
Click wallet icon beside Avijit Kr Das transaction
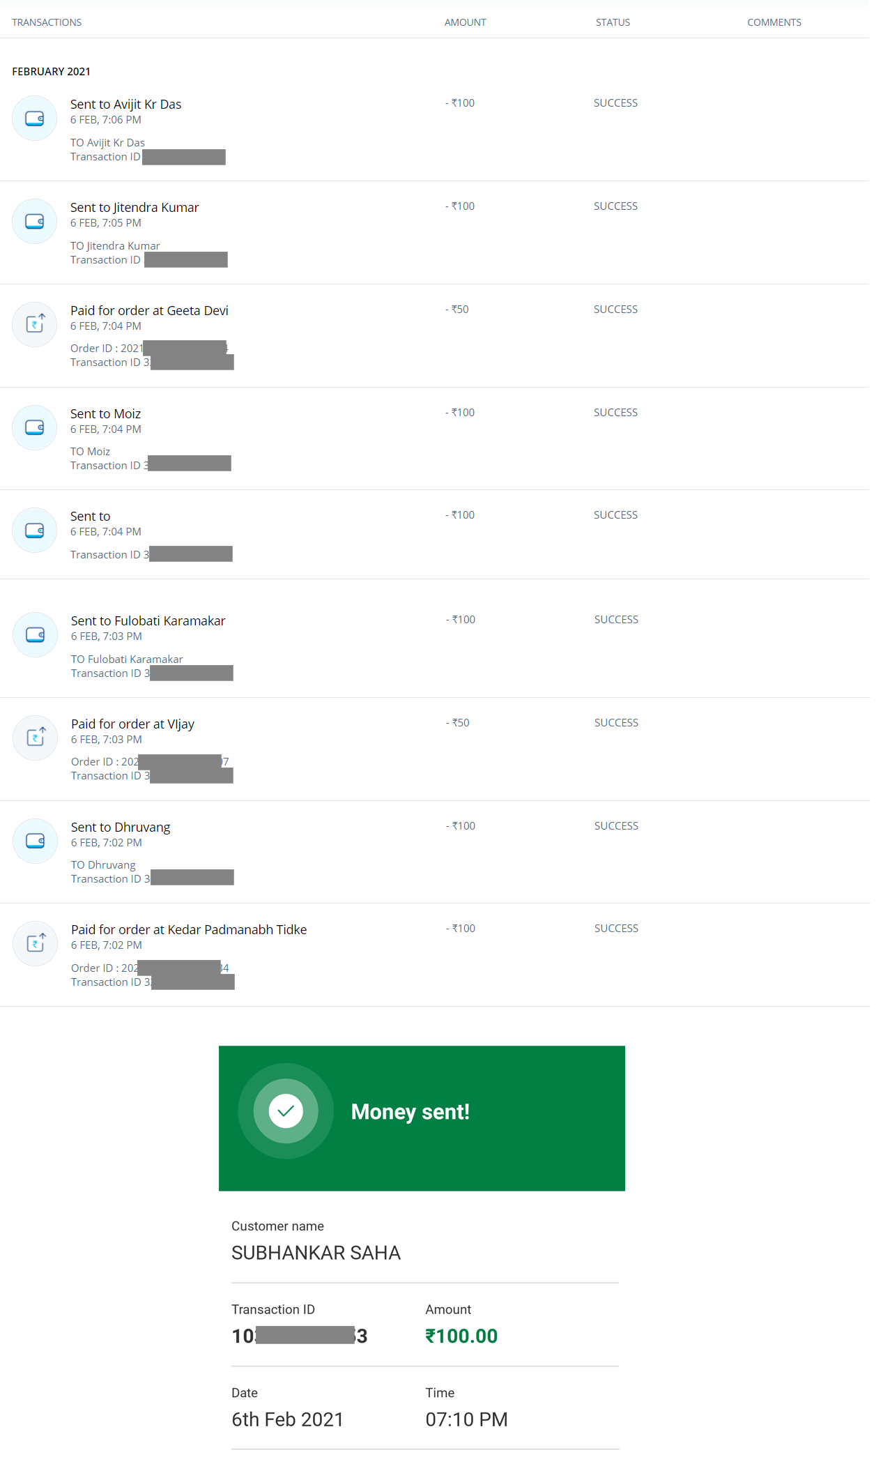(35, 119)
